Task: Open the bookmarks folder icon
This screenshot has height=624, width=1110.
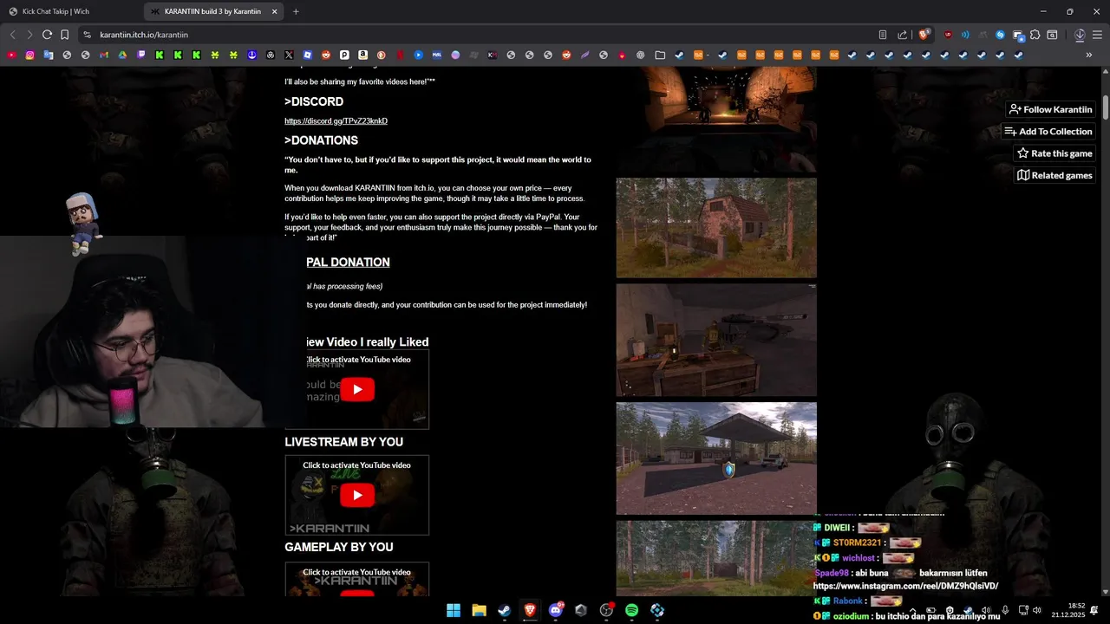Action: 660,55
